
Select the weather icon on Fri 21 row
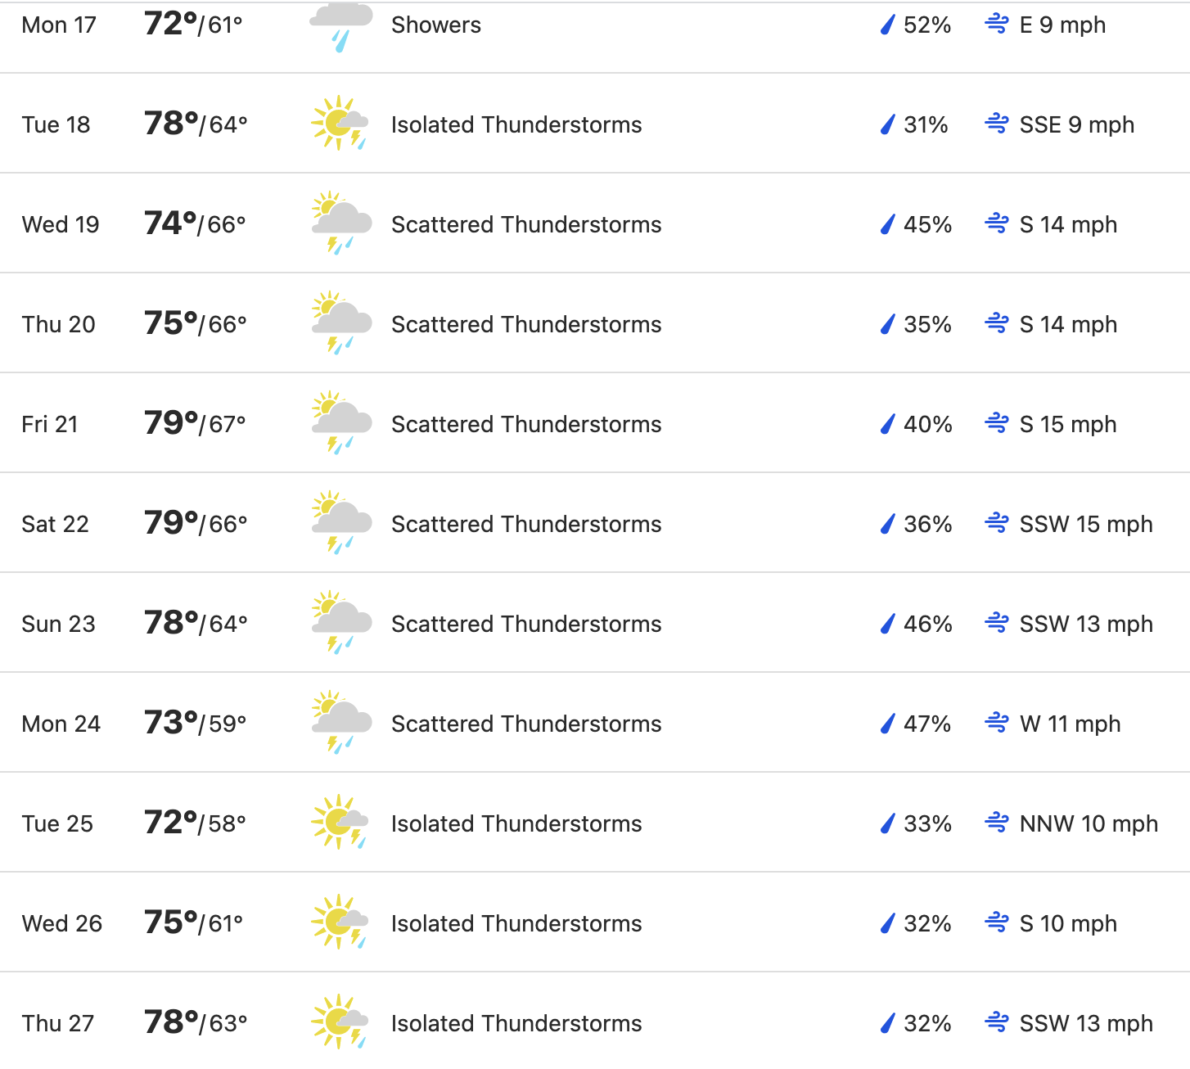click(x=341, y=423)
